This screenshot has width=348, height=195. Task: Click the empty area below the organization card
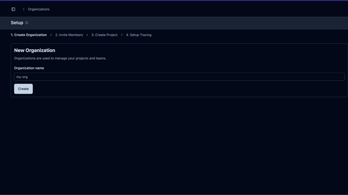coord(174,144)
